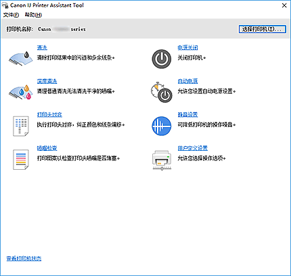Click the Custom Settings (用户定义设置) printer icon
This screenshot has width=291, height=276.
click(x=162, y=160)
